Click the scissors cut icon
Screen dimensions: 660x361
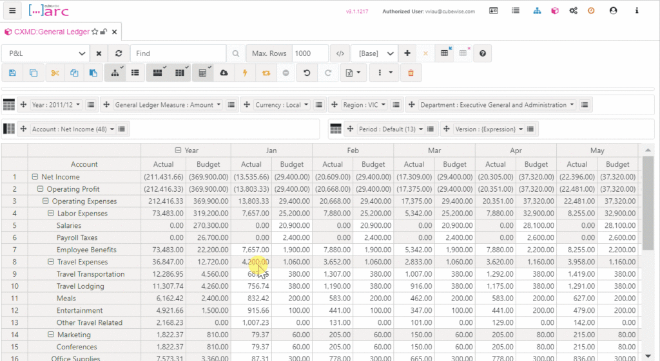tap(54, 73)
